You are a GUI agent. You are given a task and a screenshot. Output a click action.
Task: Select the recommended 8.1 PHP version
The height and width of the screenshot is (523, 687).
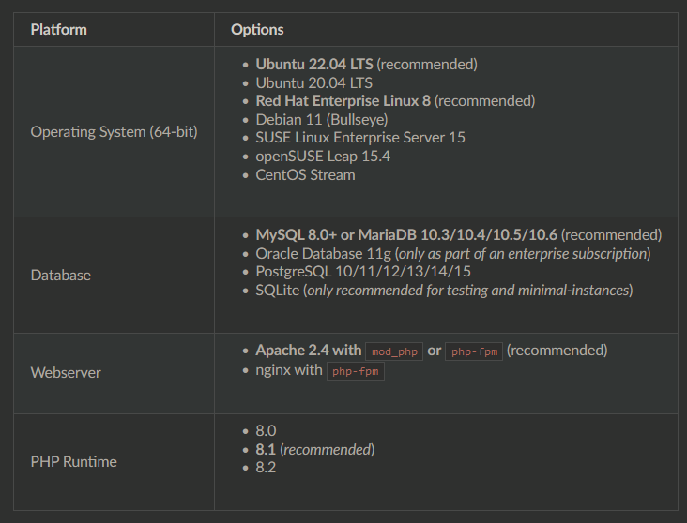(x=267, y=450)
